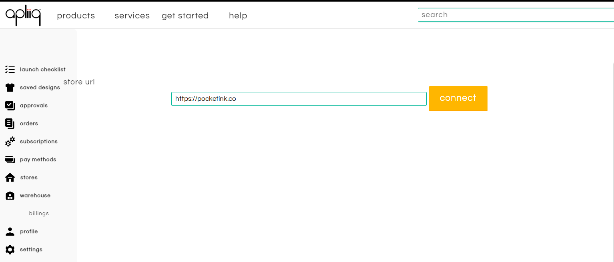This screenshot has width=614, height=262.
Task: Open the warehouse building icon
Action: (x=10, y=195)
